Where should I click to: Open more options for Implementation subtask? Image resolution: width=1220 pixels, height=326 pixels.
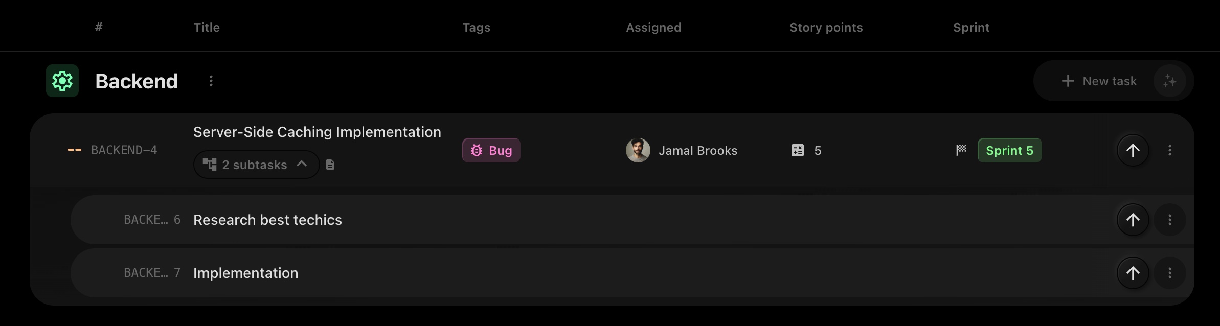[1169, 273]
